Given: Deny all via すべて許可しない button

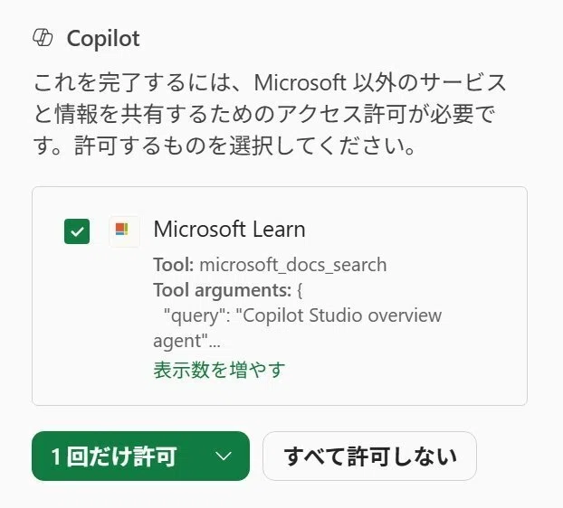Looking at the screenshot, I should click(x=369, y=456).
